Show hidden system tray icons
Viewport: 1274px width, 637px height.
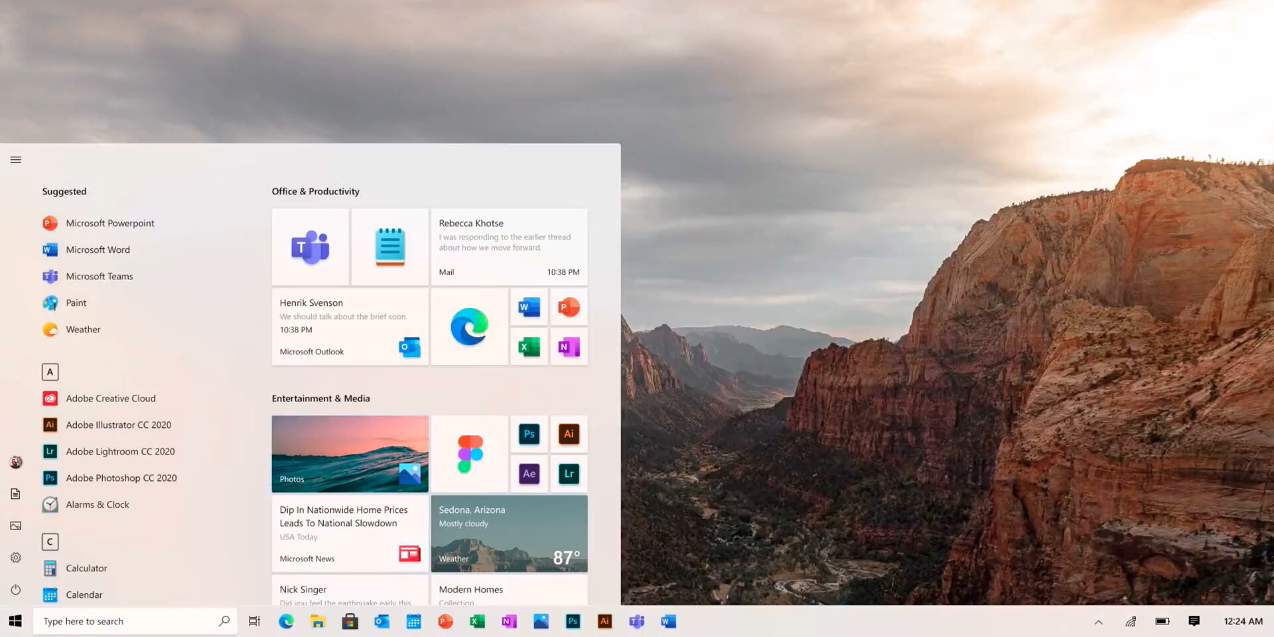click(1098, 622)
